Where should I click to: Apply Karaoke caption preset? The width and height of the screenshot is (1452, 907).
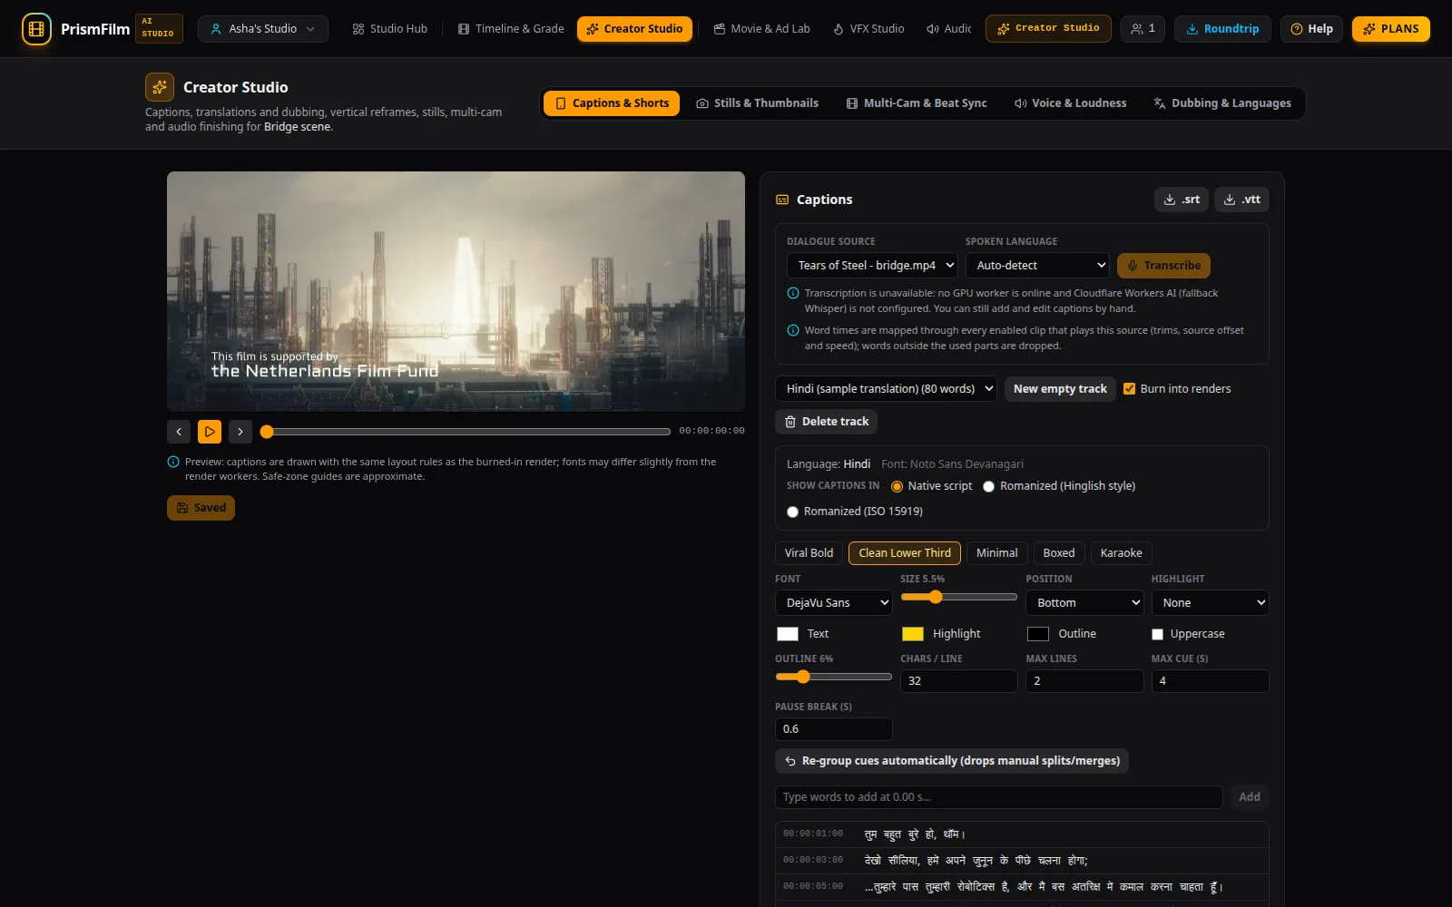1121,553
